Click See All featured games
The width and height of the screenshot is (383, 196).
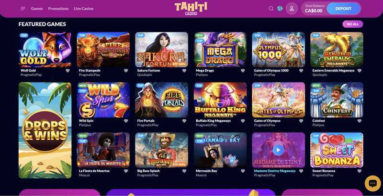click(353, 24)
